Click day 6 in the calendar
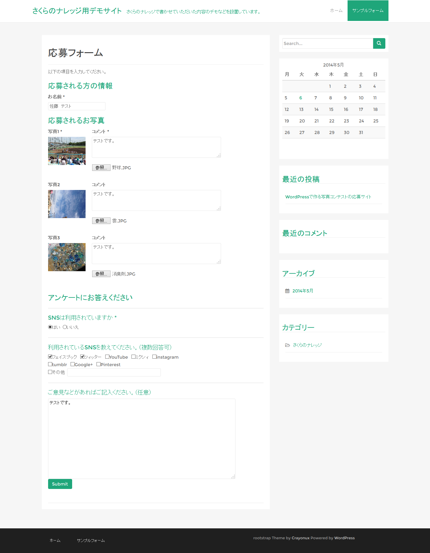This screenshot has height=553, width=430. click(x=300, y=98)
